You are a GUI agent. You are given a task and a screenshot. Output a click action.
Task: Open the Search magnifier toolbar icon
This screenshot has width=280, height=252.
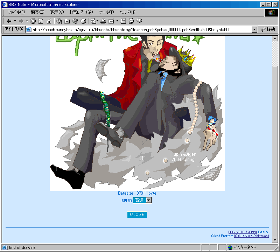click(x=59, y=21)
